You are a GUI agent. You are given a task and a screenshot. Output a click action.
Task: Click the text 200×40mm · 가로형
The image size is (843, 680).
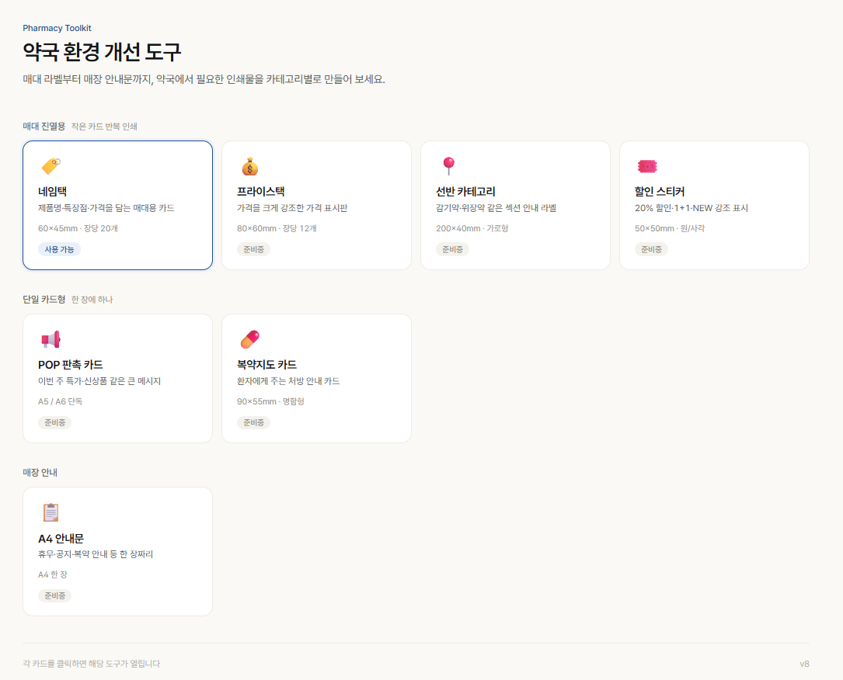(472, 228)
